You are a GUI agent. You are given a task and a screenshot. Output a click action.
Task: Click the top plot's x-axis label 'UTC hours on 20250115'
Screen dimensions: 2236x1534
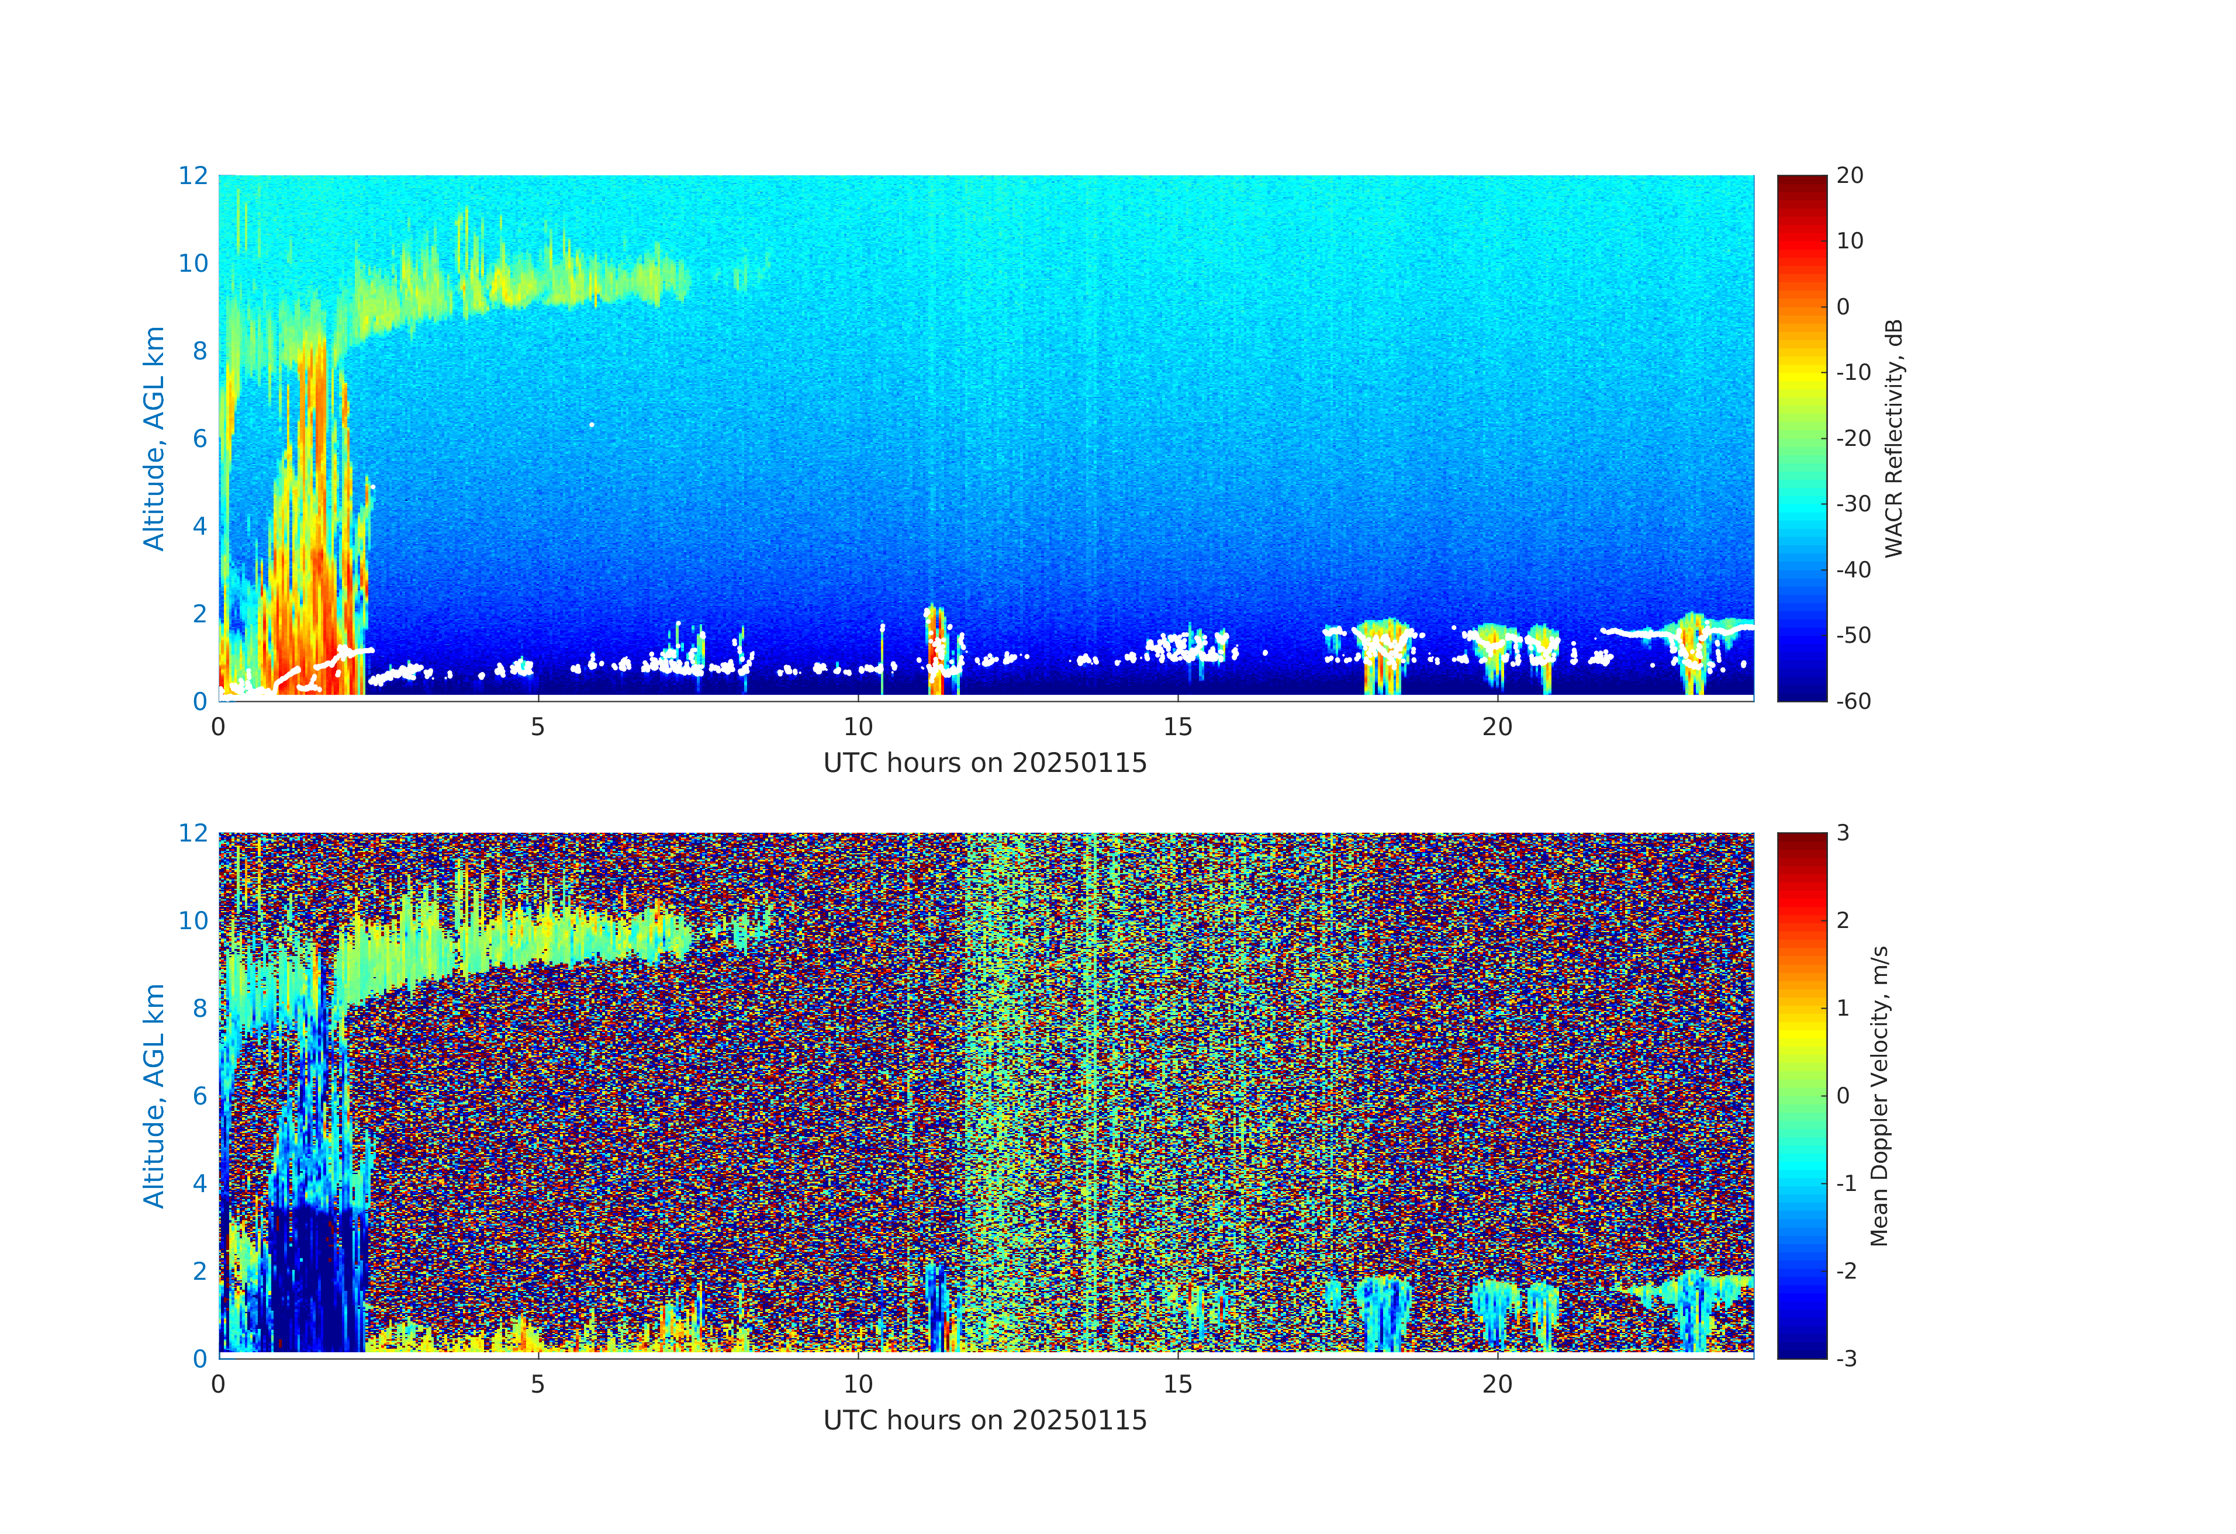984,763
